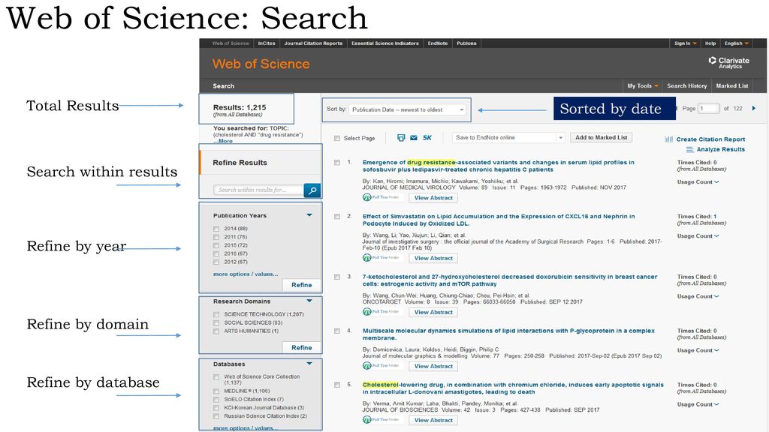Click Refine under Publication Years
Screen dimensions: 769x432
302,284
